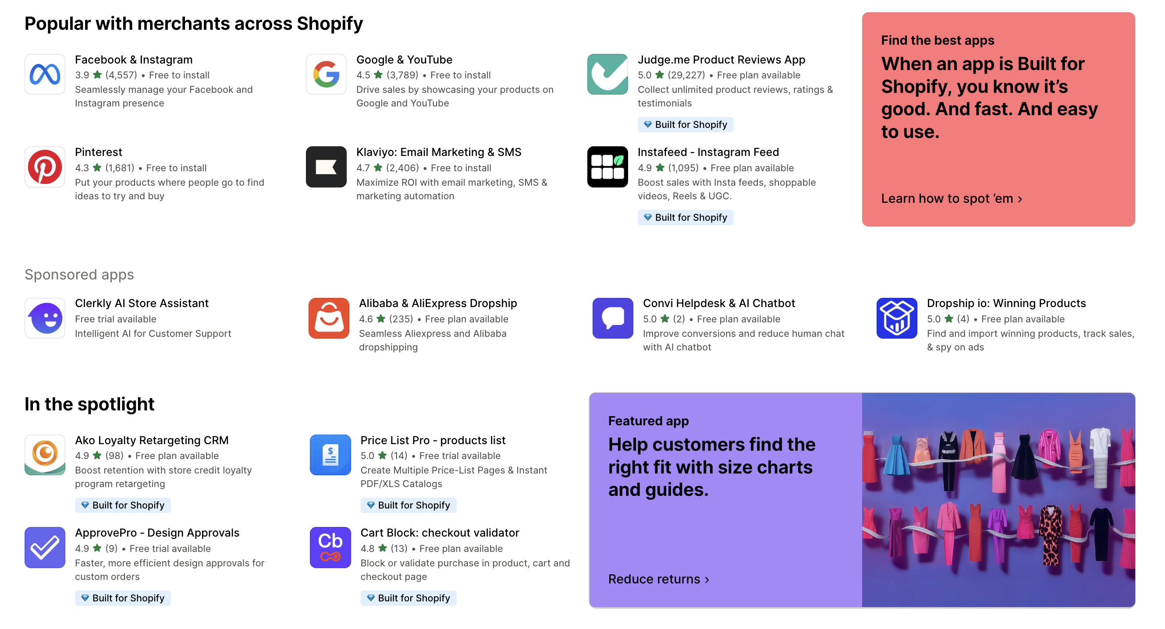1165x629 pixels.
Task: Click the ApprovePro checkmark icon
Action: tap(45, 547)
